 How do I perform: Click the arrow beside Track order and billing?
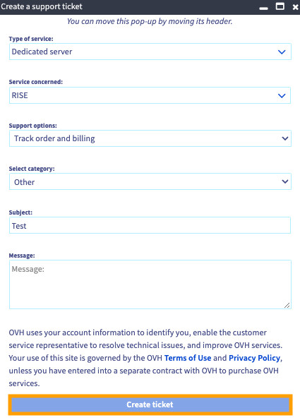(285, 138)
